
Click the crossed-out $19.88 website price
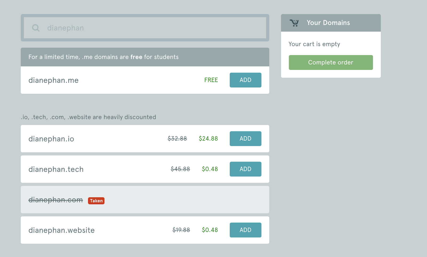pyautogui.click(x=181, y=230)
